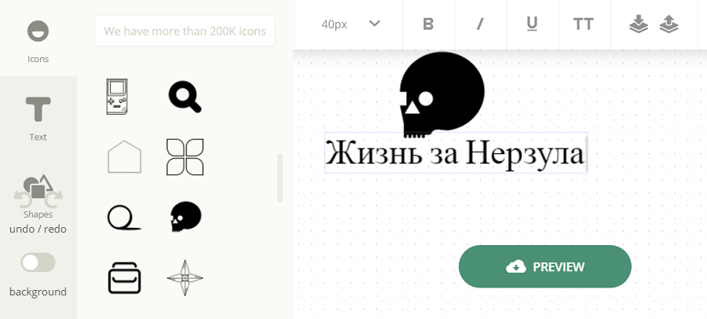
Task: Open the Shapes panel
Action: [38, 195]
